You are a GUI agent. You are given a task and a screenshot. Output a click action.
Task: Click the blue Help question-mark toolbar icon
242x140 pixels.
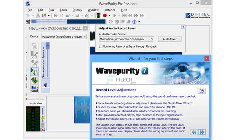point(134,22)
